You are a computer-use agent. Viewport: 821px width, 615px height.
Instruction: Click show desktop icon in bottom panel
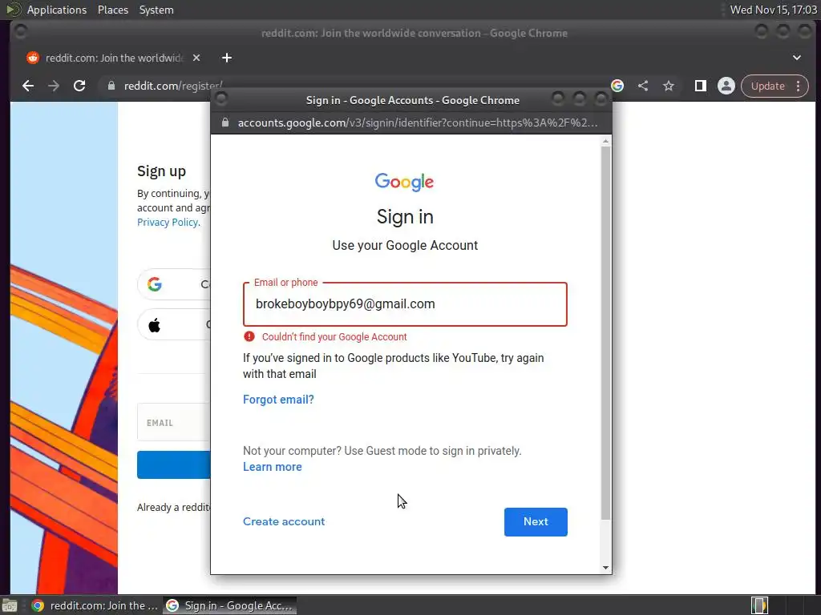[10, 605]
